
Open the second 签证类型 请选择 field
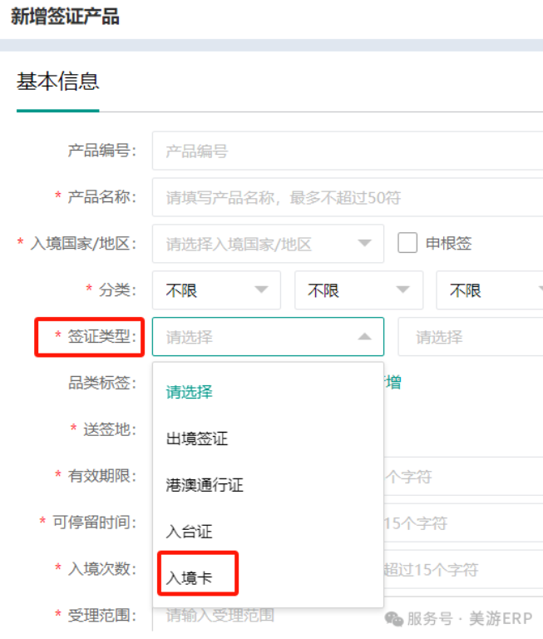(x=470, y=337)
